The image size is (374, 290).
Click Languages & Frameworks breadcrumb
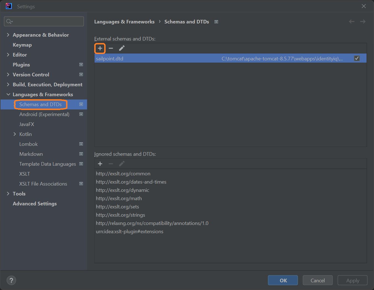click(x=124, y=22)
